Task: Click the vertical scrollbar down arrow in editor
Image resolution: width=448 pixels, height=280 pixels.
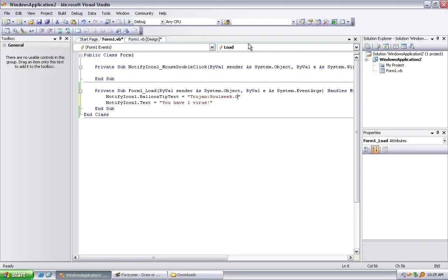Action: tap(356, 251)
